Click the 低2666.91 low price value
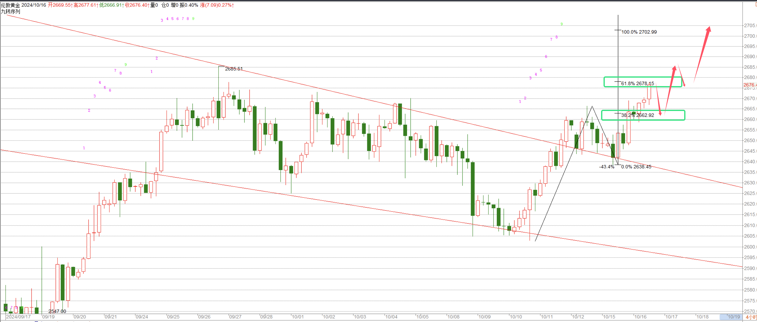The width and height of the screenshot is (757, 322). coord(112,5)
